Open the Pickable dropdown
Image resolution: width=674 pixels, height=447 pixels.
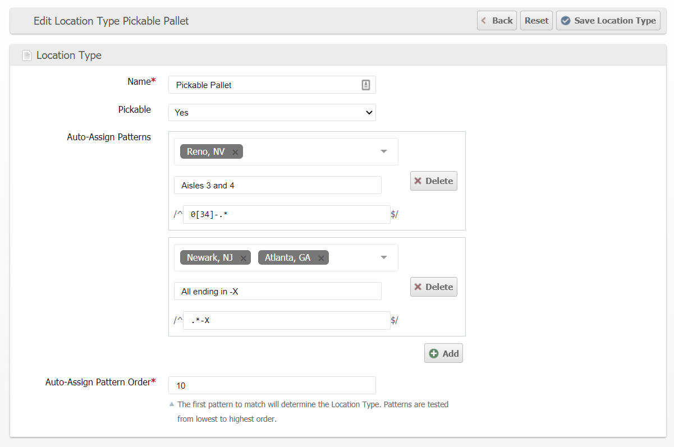tap(272, 113)
